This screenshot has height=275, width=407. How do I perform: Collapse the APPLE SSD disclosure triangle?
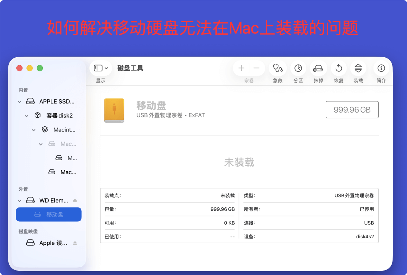tap(19, 101)
